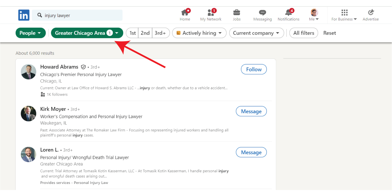Click 'Chicago, IL' location under Howard Abrams
This screenshot has height=196, width=392.
[x=51, y=81]
